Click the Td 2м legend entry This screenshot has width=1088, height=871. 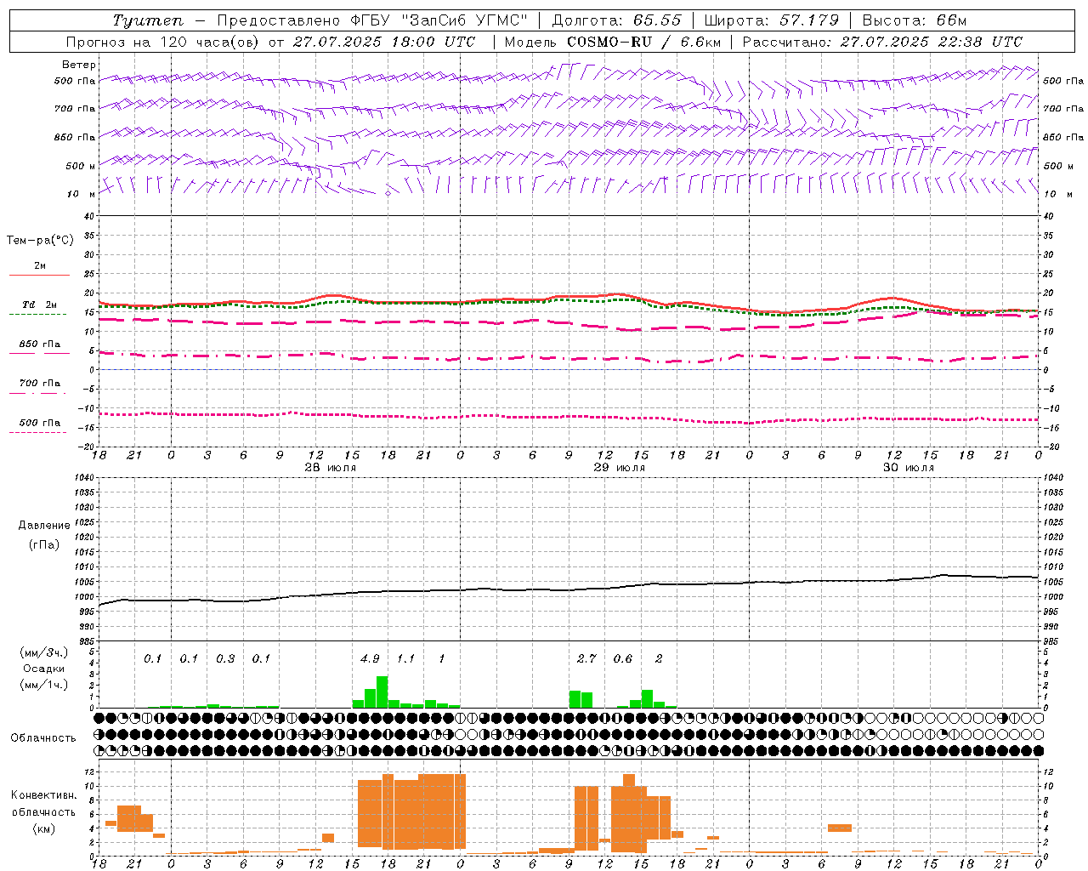tap(40, 305)
